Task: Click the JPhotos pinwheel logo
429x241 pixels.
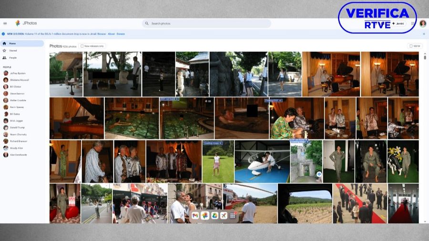Action: 18,23
